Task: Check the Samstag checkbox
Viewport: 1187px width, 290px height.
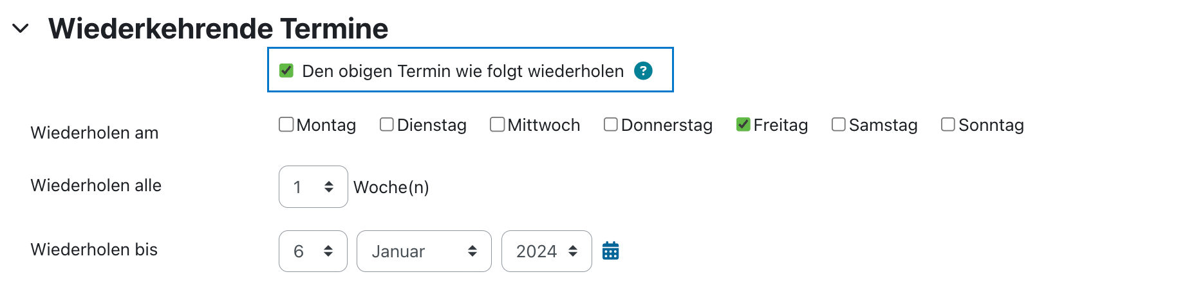Action: 839,124
